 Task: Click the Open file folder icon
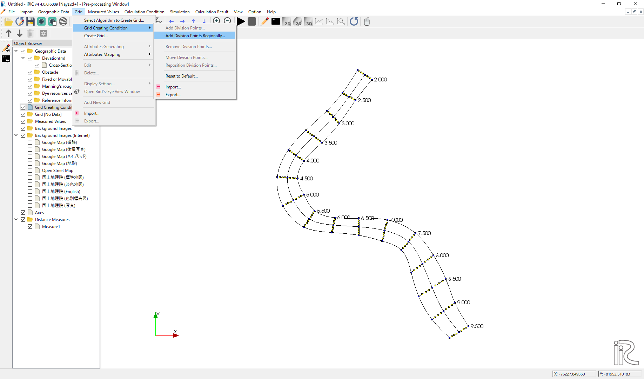[x=8, y=22]
